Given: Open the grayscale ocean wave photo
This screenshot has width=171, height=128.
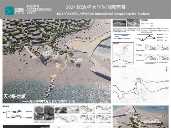Looking at the screenshot, I should (x=119, y=23).
